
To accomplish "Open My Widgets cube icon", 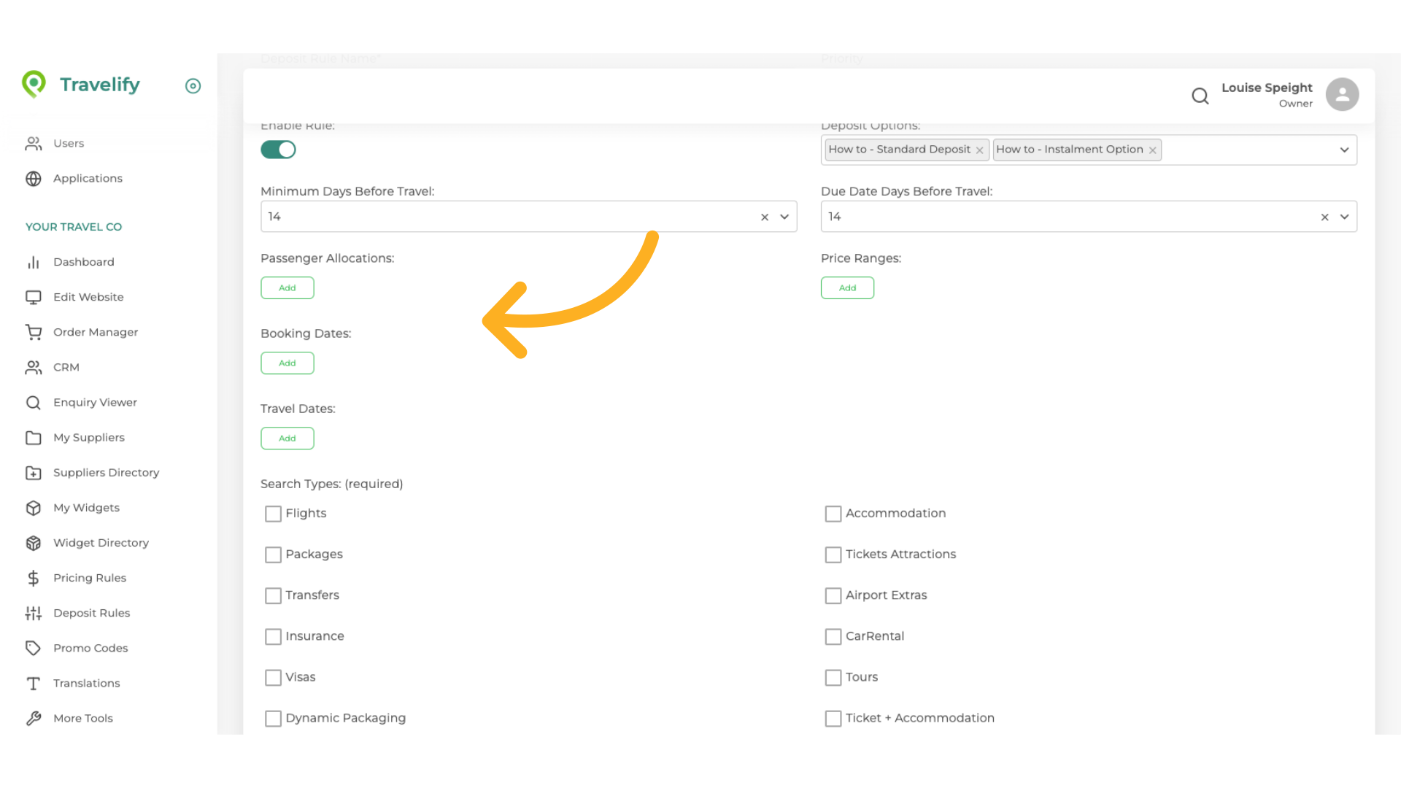I will click(34, 508).
